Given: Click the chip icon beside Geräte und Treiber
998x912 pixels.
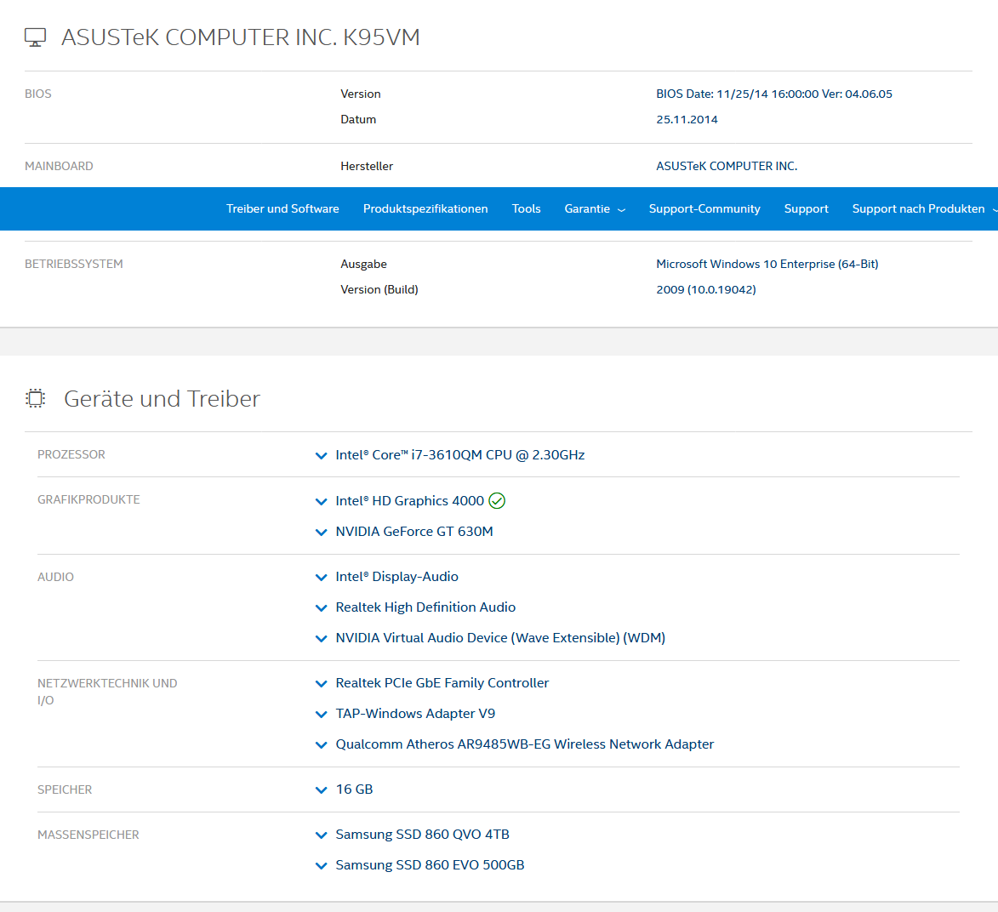Looking at the screenshot, I should pos(36,398).
